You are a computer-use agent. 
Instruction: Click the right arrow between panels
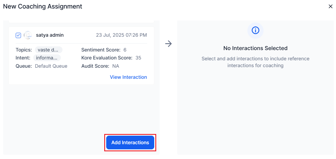pos(168,44)
